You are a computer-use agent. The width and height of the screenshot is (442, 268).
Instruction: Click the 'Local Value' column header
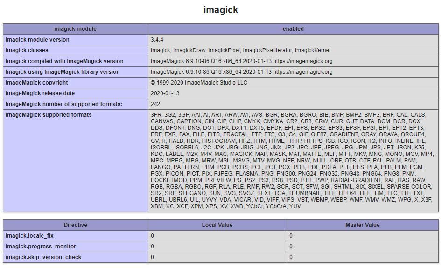[x=217, y=225]
